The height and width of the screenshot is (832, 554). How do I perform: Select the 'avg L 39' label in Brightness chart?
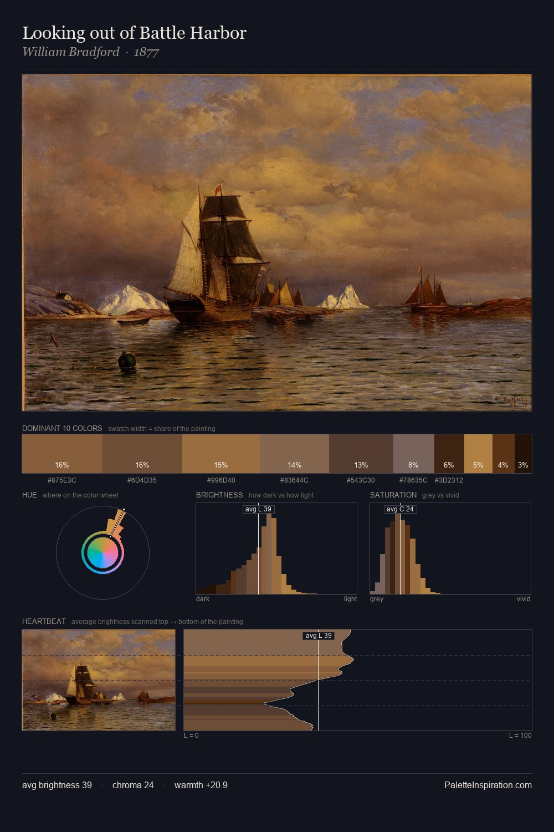[259, 509]
